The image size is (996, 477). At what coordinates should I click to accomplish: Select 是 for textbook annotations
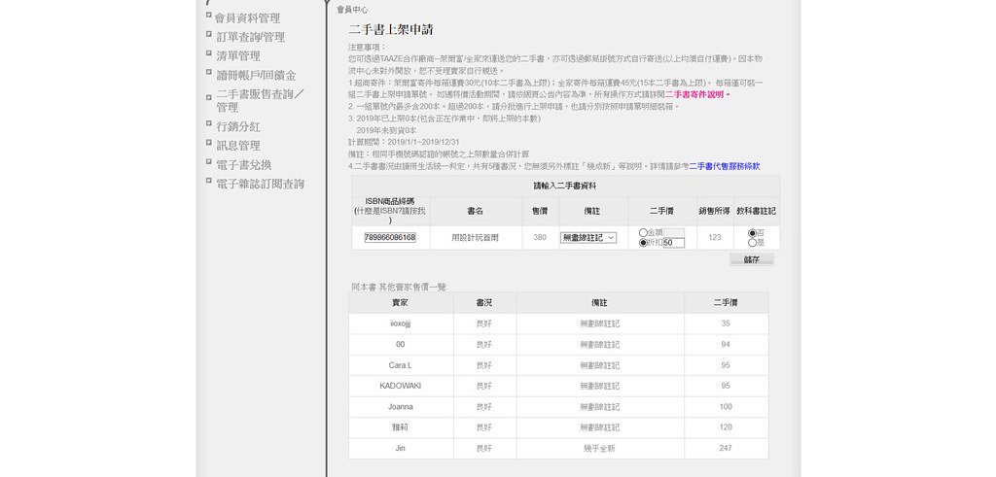(752, 242)
